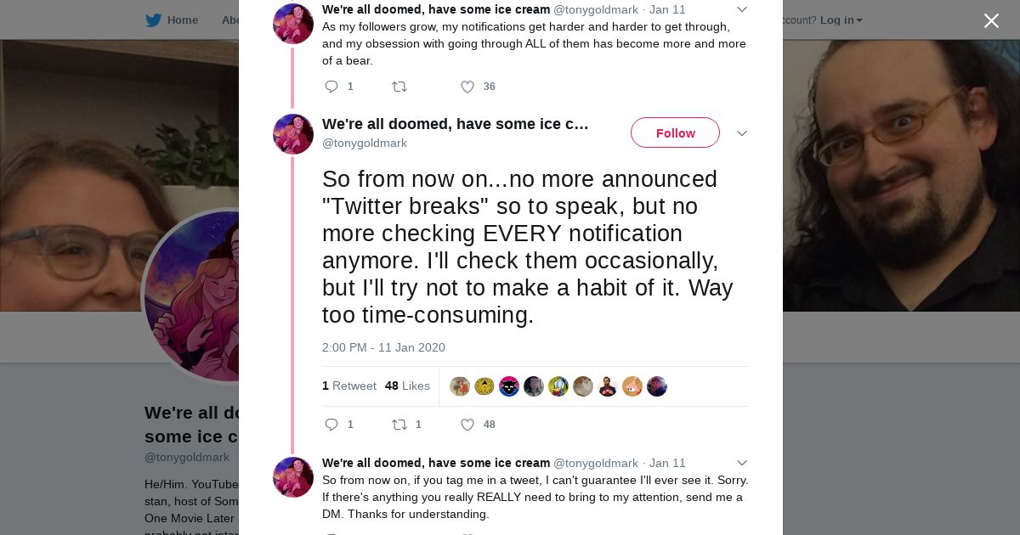Open options chevron on the bottom tweet

tap(741, 463)
